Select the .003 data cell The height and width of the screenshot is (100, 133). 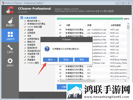click(89, 76)
